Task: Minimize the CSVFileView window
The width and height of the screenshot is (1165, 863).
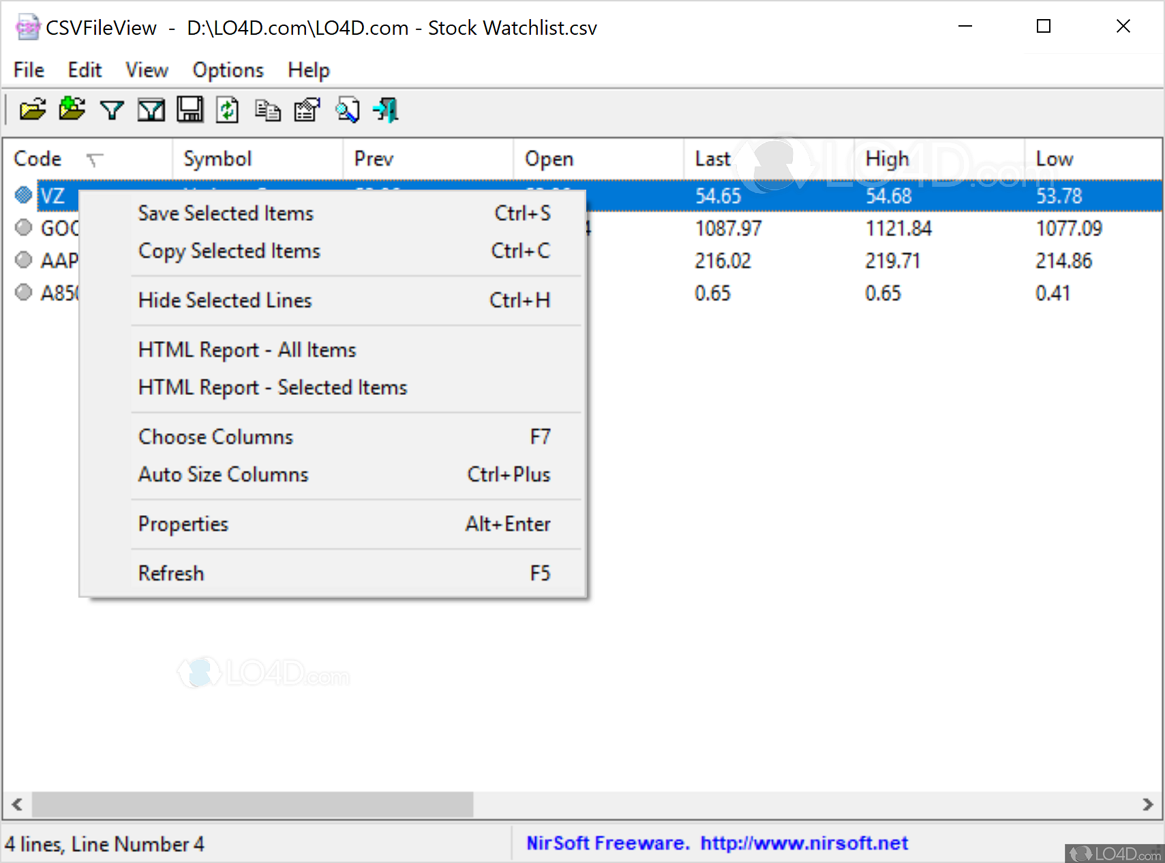Action: tap(965, 27)
